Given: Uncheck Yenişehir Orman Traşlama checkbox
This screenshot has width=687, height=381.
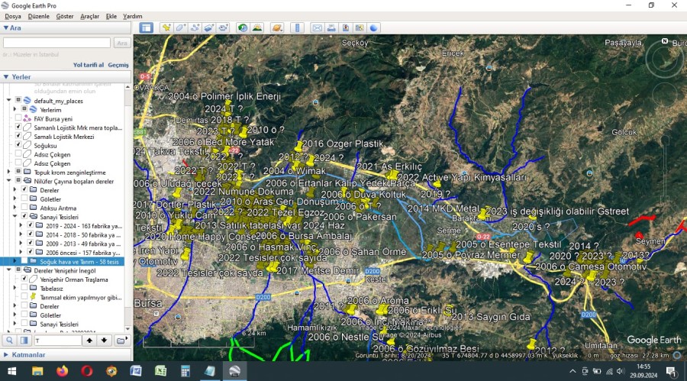Looking at the screenshot, I should pyautogui.click(x=24, y=279).
